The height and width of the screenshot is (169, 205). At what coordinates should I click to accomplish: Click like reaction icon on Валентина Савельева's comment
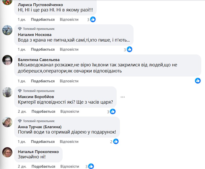[198, 81]
